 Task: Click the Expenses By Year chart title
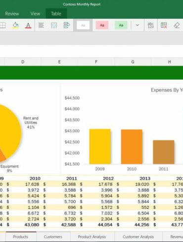167,90
